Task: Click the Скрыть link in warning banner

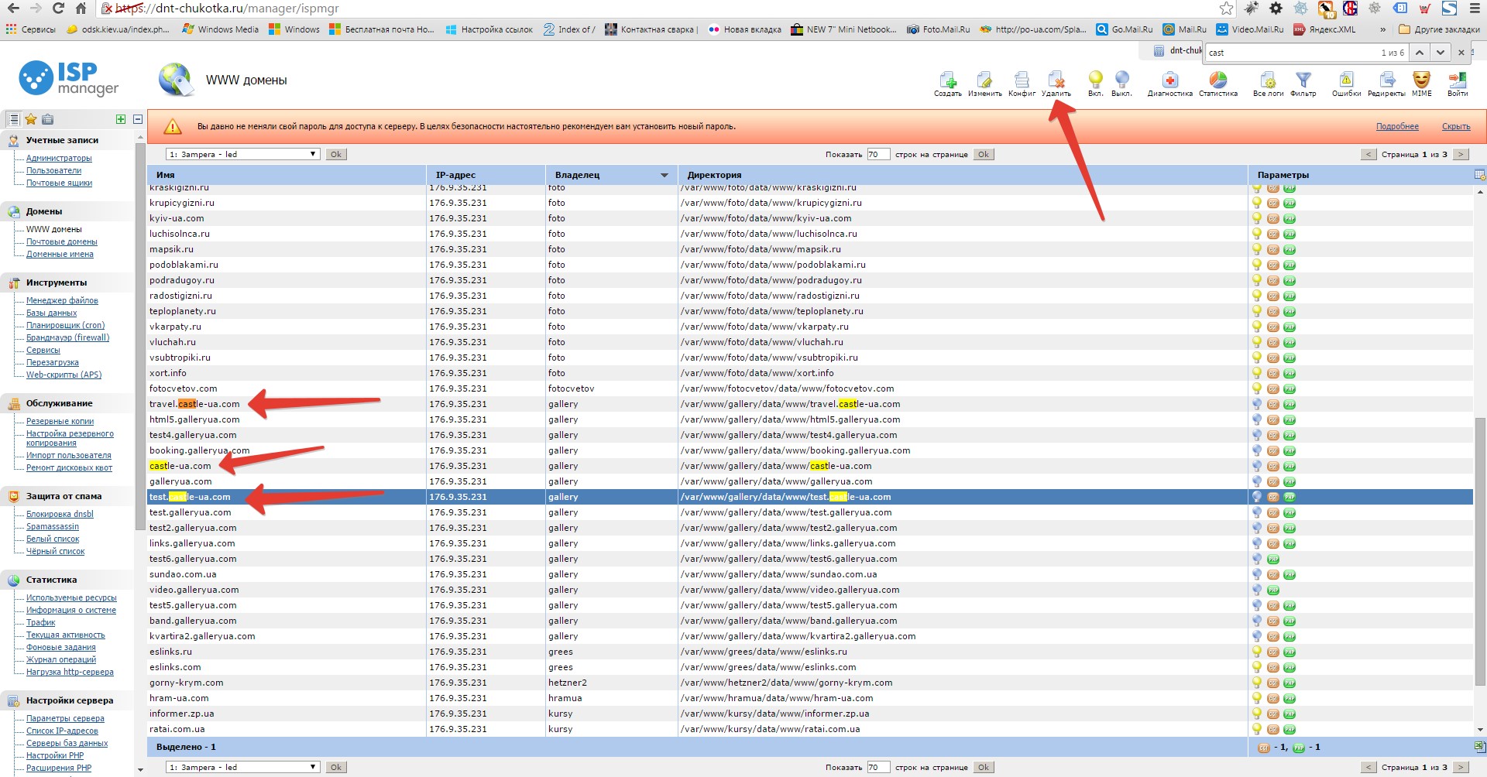Action: 1456,126
